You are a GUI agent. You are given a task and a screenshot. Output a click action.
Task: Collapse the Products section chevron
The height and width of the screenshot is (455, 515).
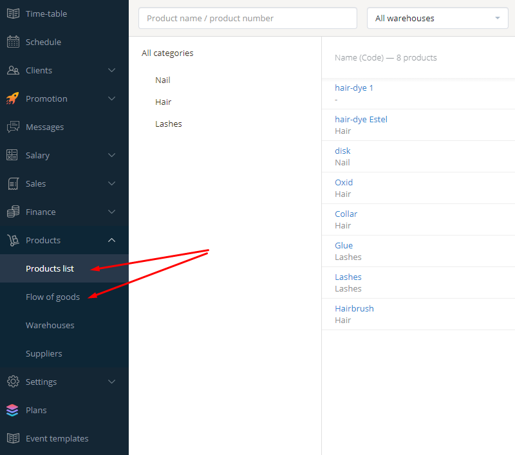click(x=111, y=240)
